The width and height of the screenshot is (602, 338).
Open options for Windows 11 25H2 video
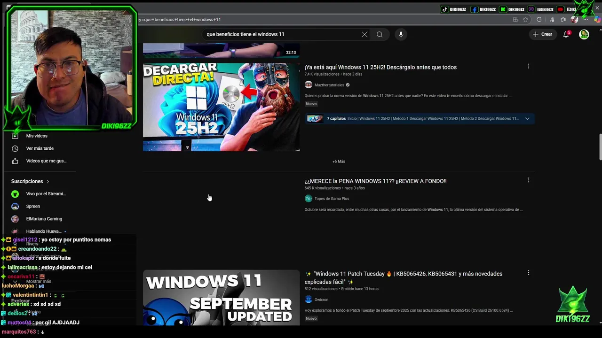[529, 66]
